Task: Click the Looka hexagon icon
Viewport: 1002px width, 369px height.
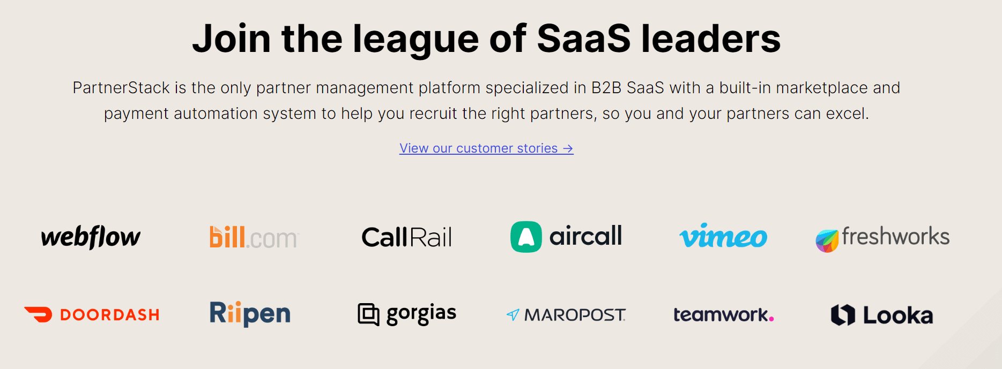Action: [x=843, y=315]
